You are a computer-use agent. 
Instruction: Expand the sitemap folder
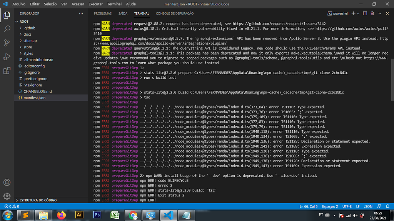(51, 41)
